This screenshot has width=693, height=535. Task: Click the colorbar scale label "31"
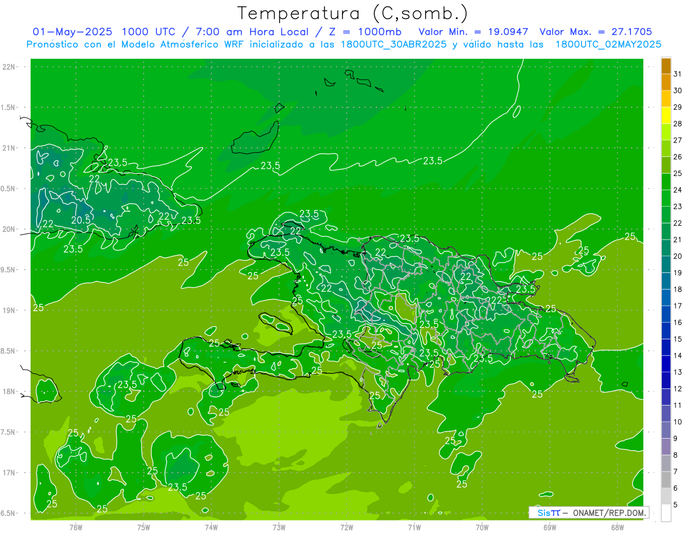[678, 74]
